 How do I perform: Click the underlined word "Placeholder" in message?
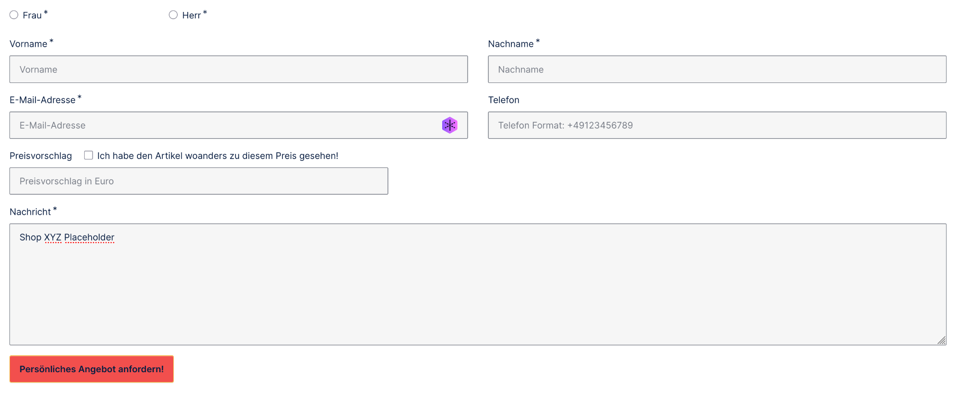pos(89,238)
